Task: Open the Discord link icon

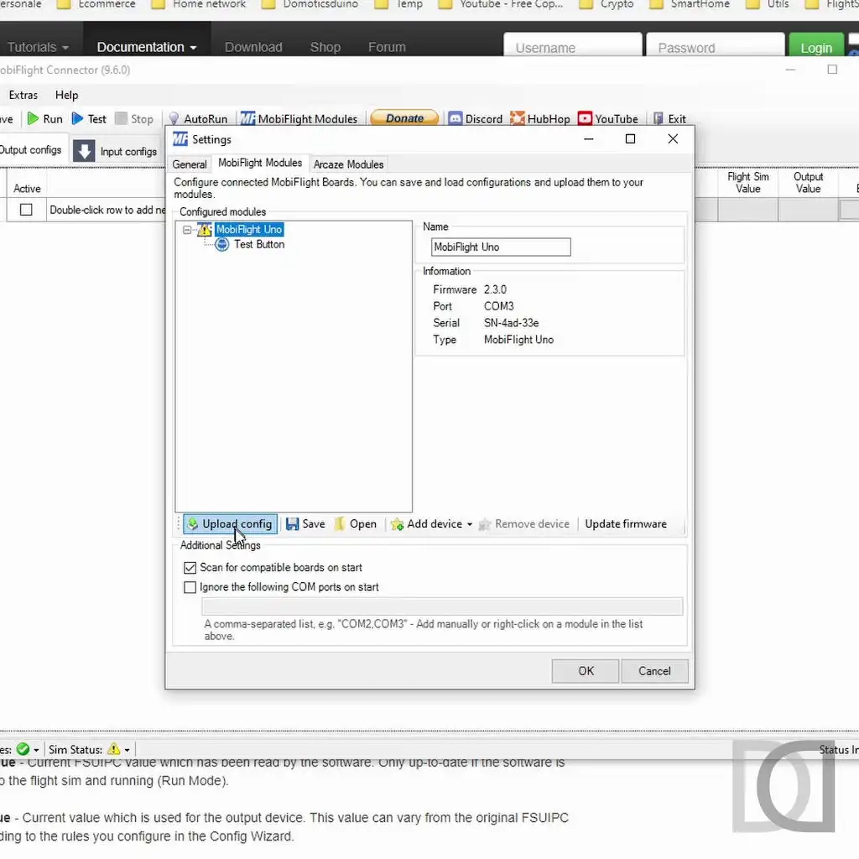Action: point(456,119)
